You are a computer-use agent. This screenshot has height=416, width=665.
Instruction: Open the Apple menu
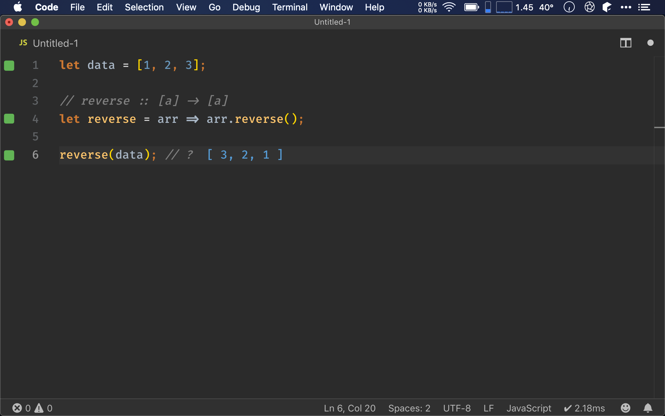click(x=18, y=7)
